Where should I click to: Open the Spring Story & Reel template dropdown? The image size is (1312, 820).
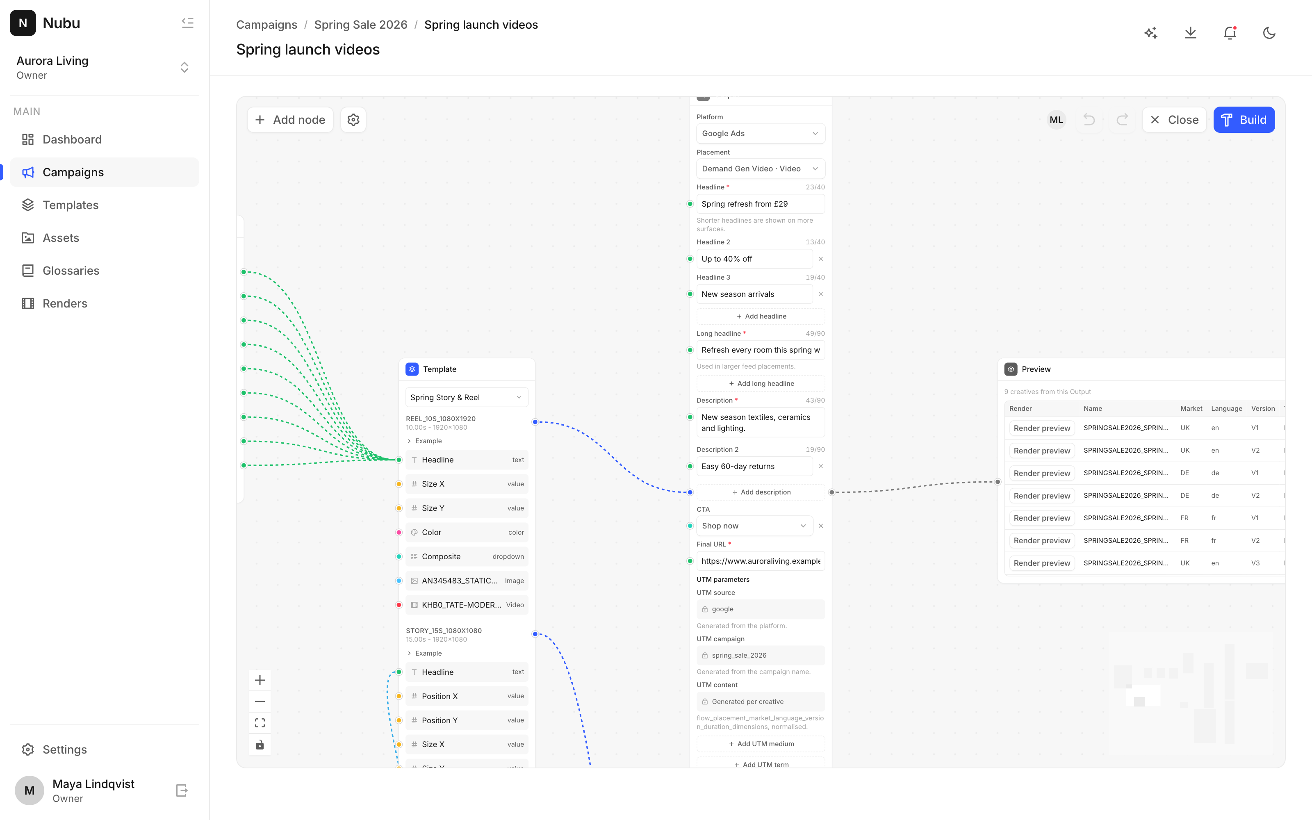[467, 398]
